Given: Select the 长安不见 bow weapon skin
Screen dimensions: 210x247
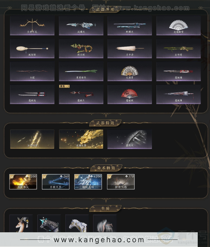Looking at the screenshot, I should [32, 26].
